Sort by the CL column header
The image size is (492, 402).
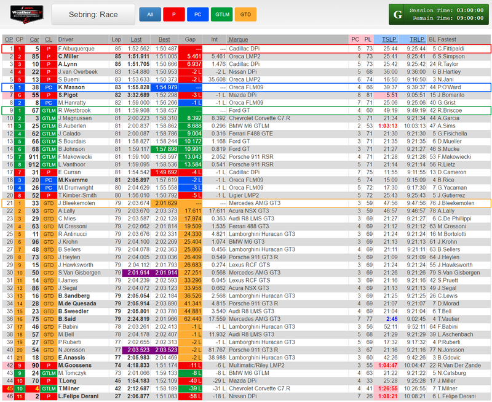click(49, 39)
